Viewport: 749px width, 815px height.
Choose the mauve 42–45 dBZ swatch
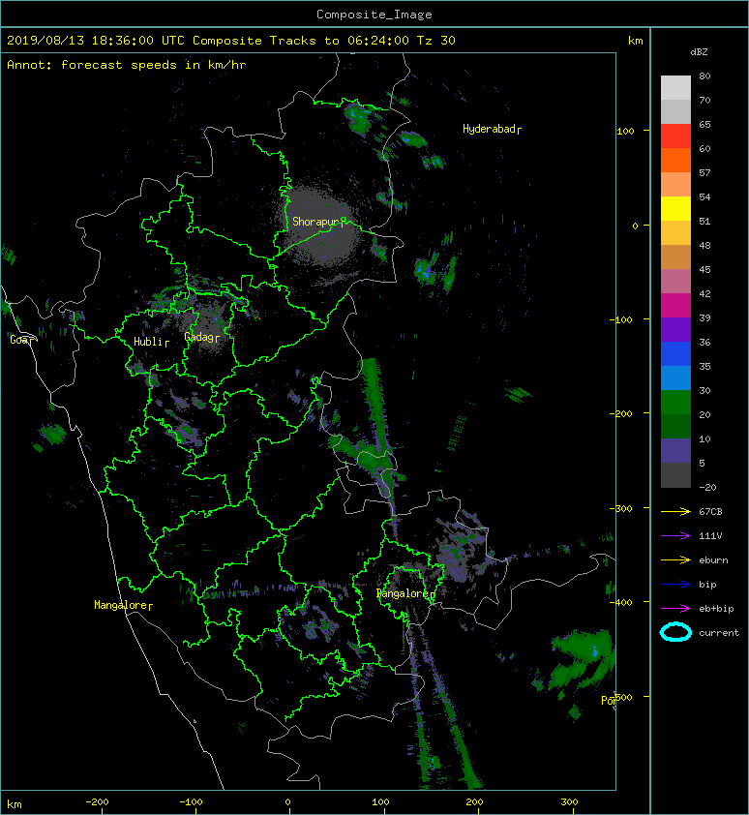675,282
